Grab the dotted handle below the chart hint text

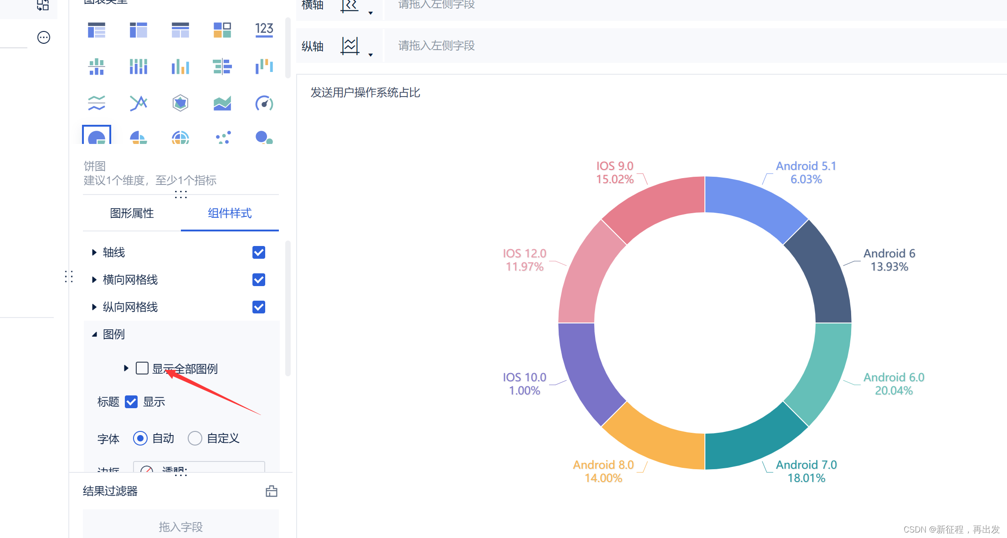[x=181, y=195]
